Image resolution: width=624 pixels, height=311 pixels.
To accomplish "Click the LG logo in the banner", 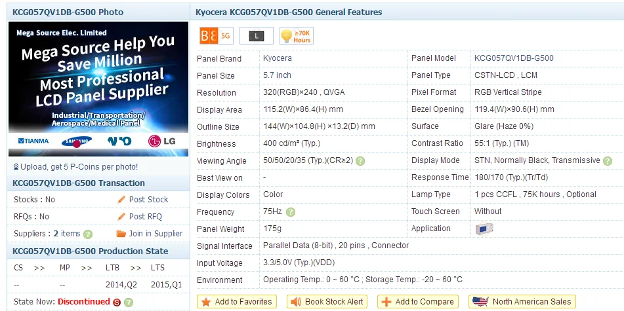I will click(x=161, y=141).
